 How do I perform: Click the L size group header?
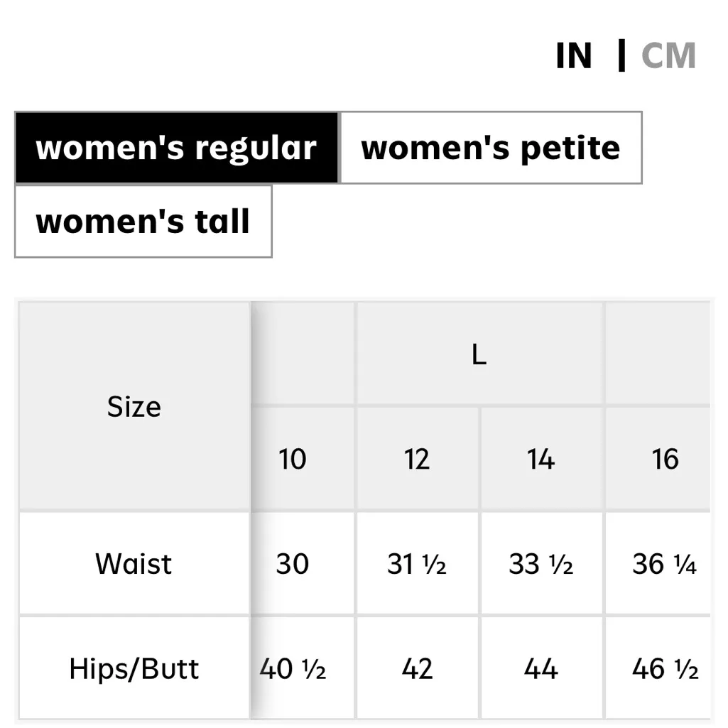pyautogui.click(x=479, y=354)
